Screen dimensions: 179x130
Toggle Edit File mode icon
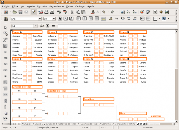pyautogui.click(x=34, y=12)
